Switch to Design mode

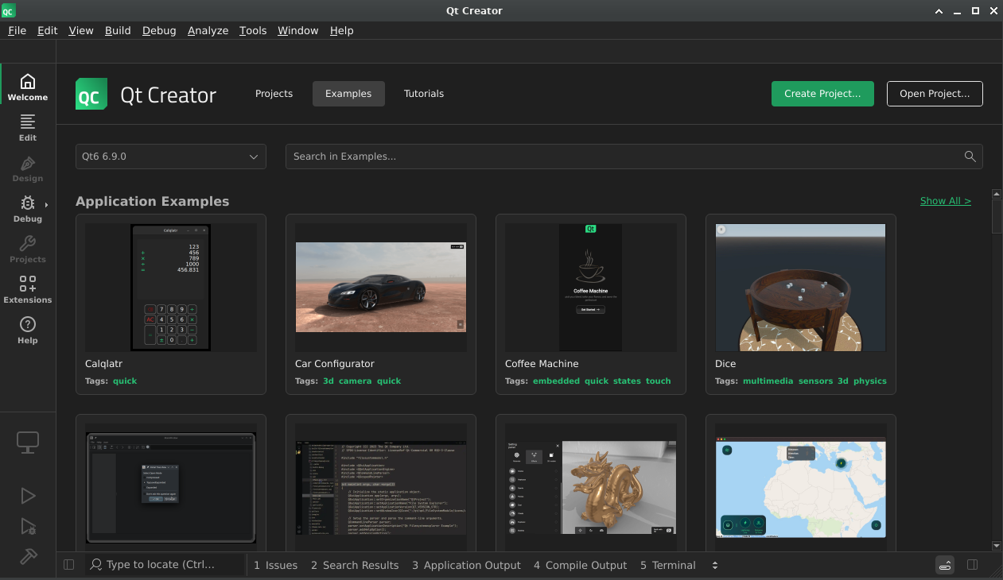tap(28, 168)
